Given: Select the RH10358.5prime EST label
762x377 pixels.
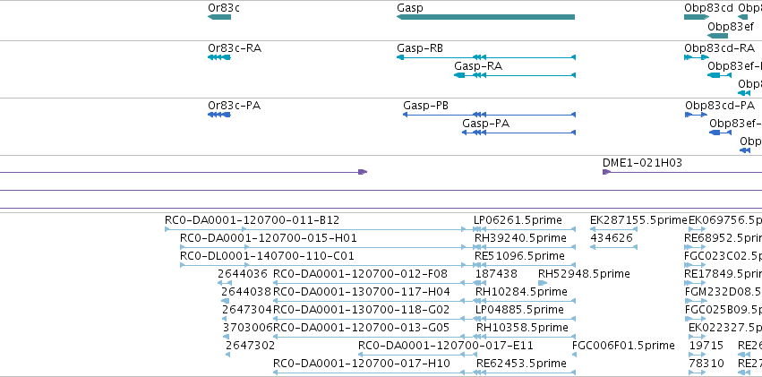Looking at the screenshot, I should pyautogui.click(x=522, y=328).
